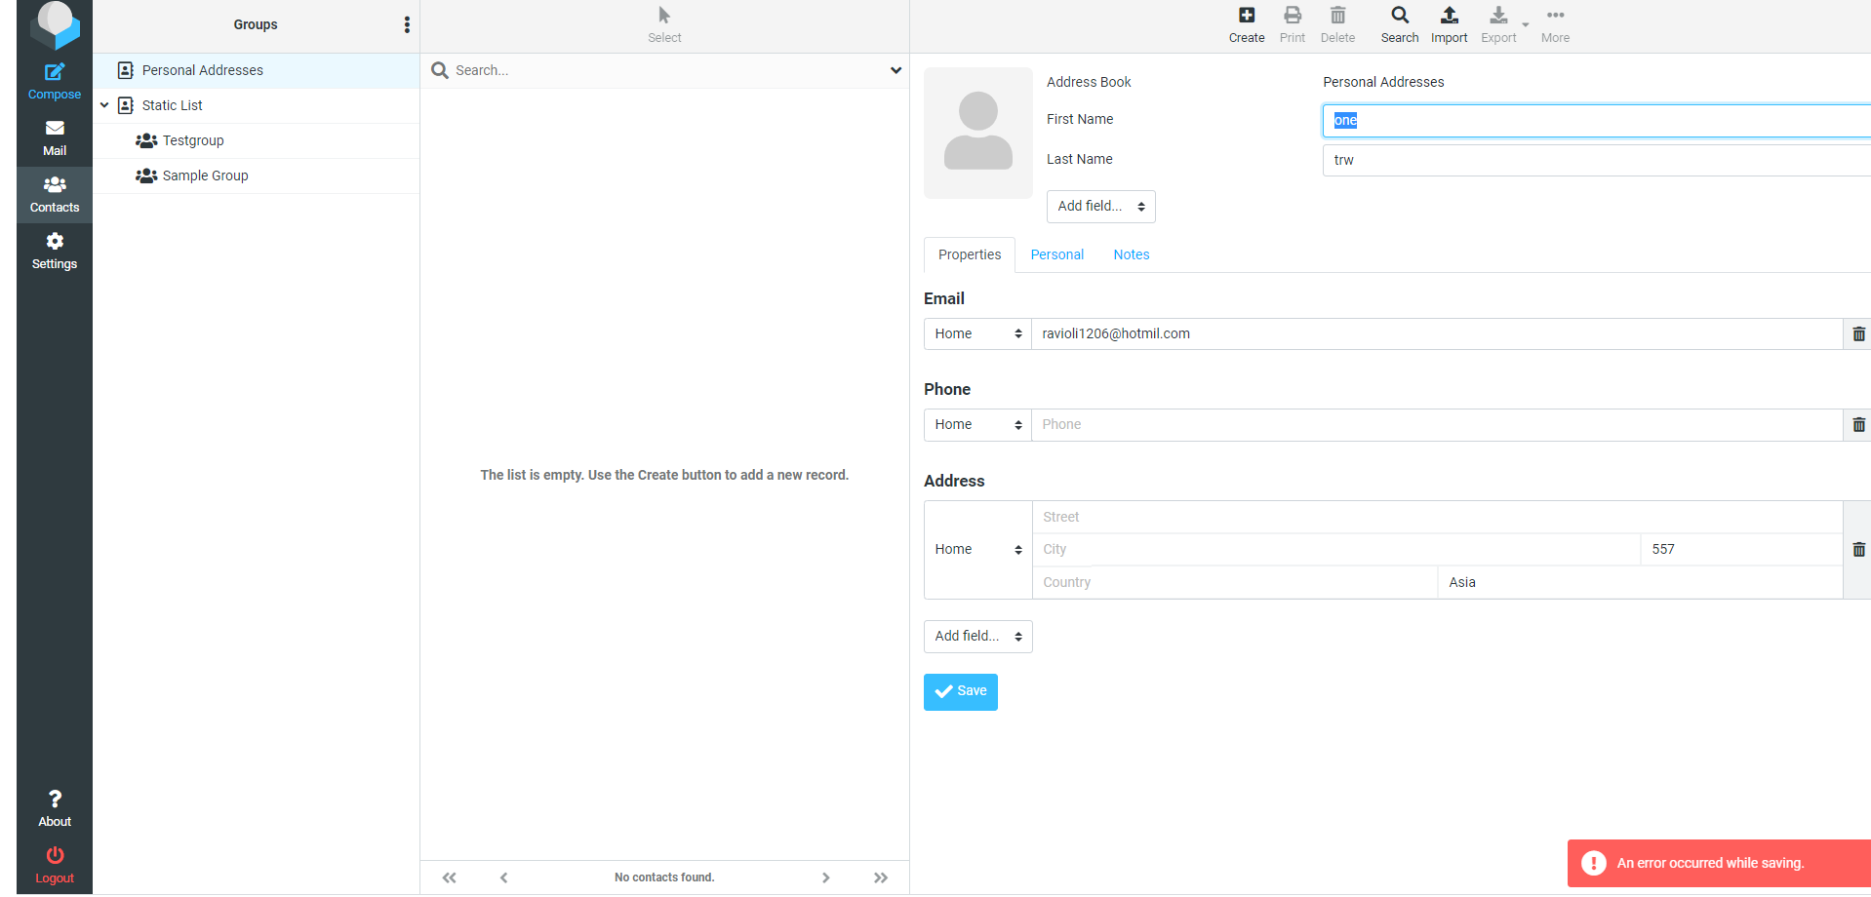Open the Notes tab
Image resolution: width=1871 pixels, height=897 pixels.
click(x=1131, y=254)
